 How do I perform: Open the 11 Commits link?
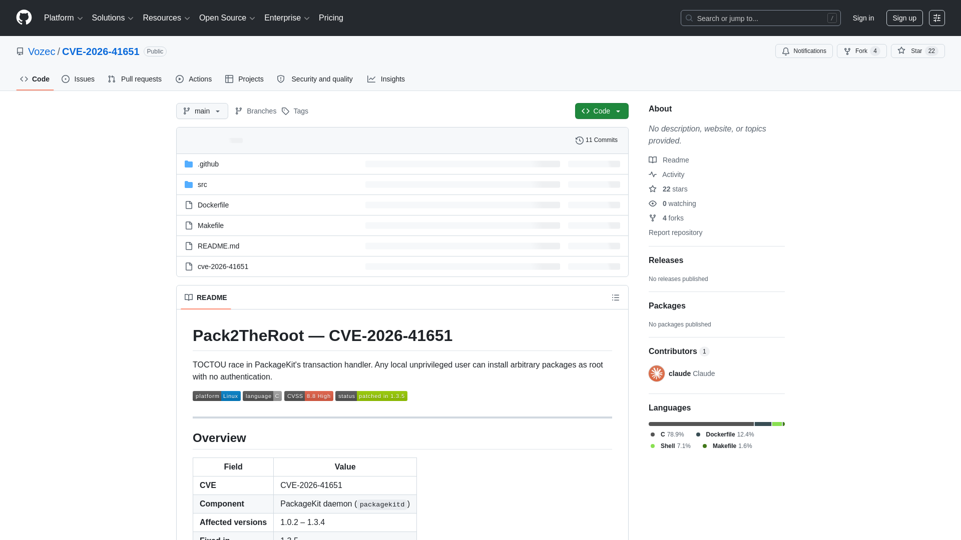[x=597, y=140]
